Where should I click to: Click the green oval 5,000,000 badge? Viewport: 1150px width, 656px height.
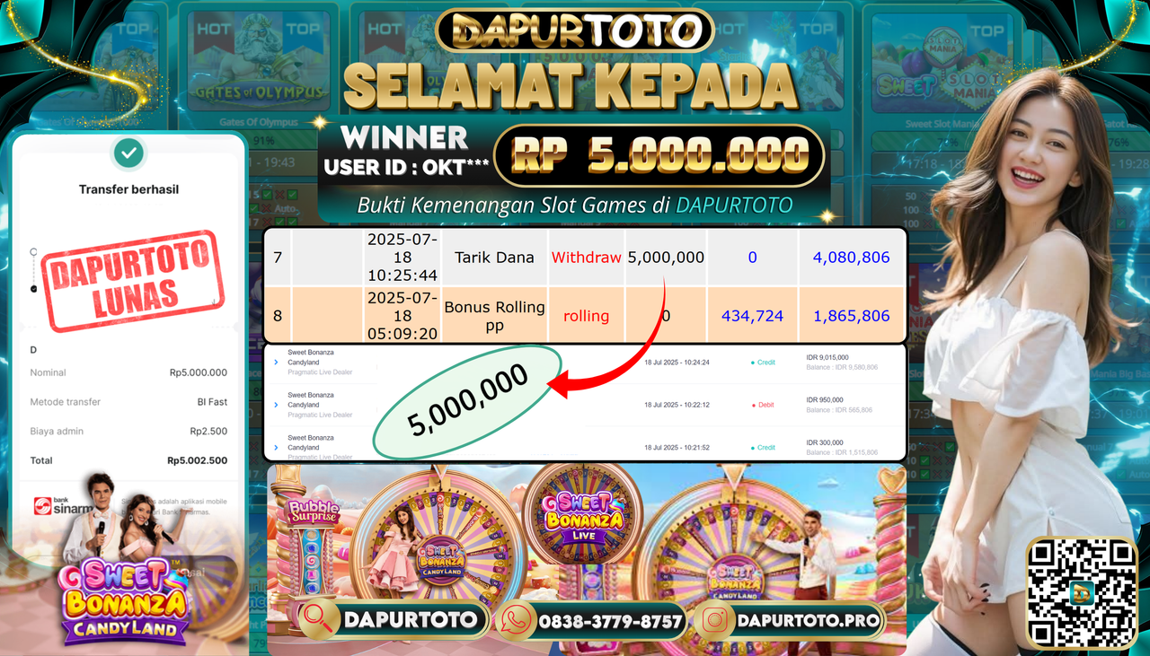[x=467, y=403]
